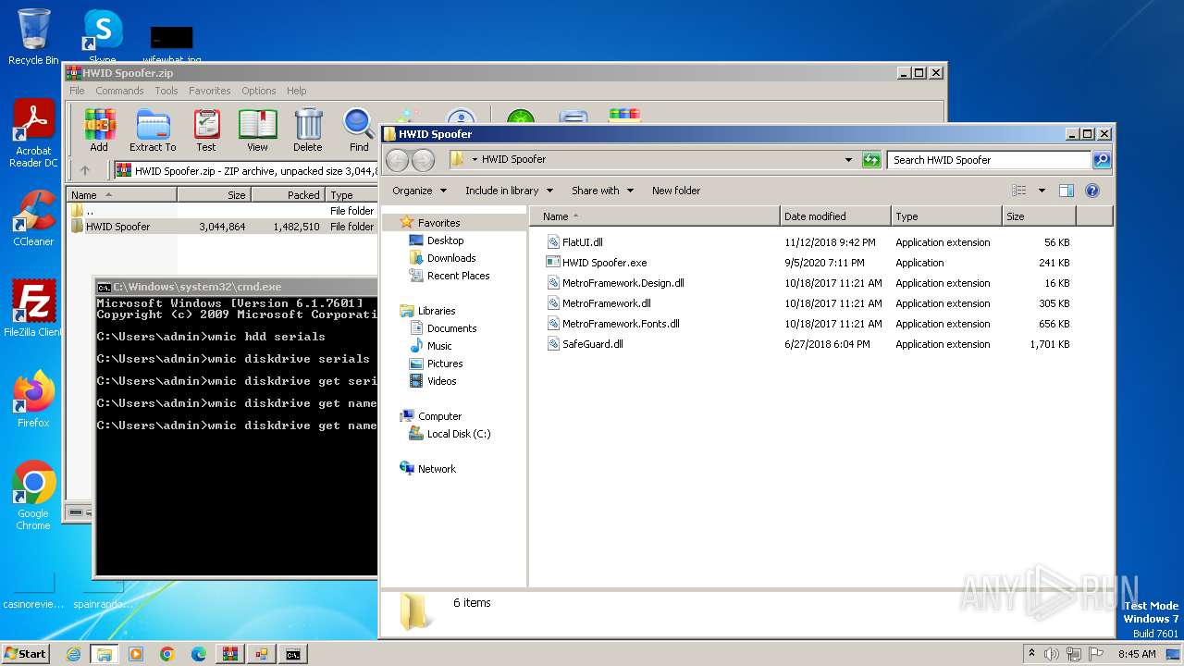Image resolution: width=1184 pixels, height=666 pixels.
Task: Click the Explorer forward navigation button
Action: (423, 160)
